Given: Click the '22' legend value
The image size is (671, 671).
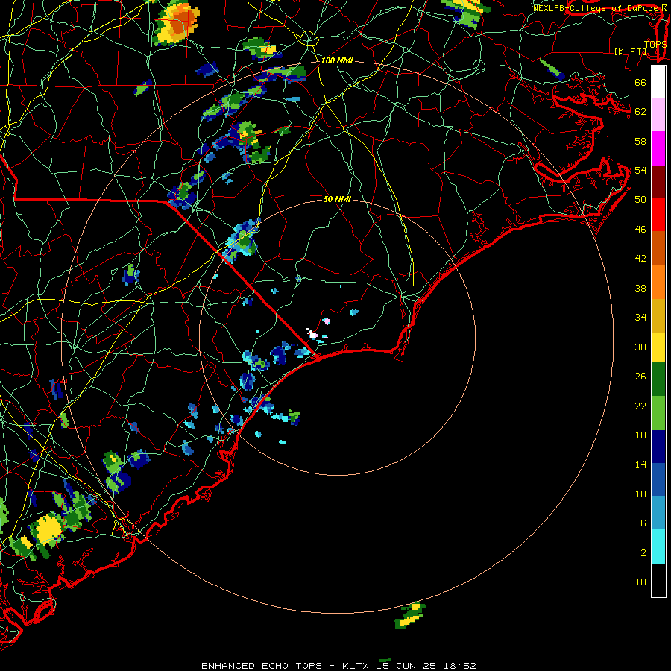Looking at the screenshot, I should coord(640,406).
